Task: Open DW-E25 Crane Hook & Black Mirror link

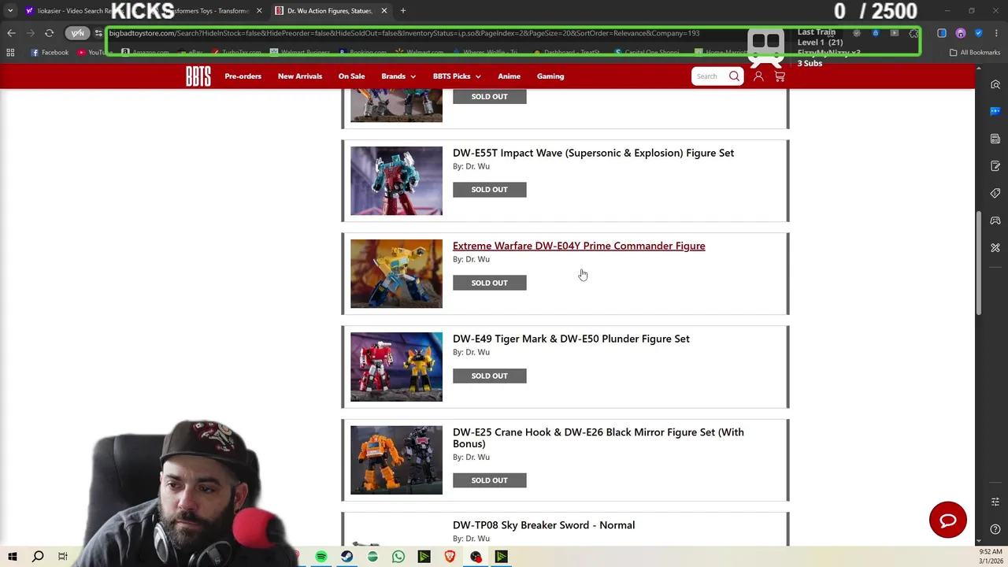Action: [x=598, y=438]
